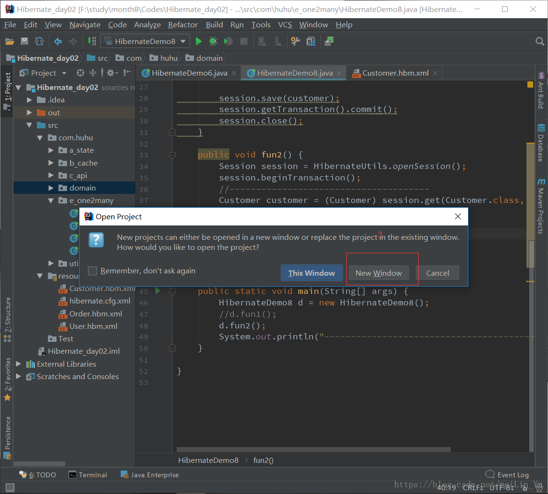The image size is (548, 494).
Task: Open the 6: TODO tool window
Action: [38, 475]
